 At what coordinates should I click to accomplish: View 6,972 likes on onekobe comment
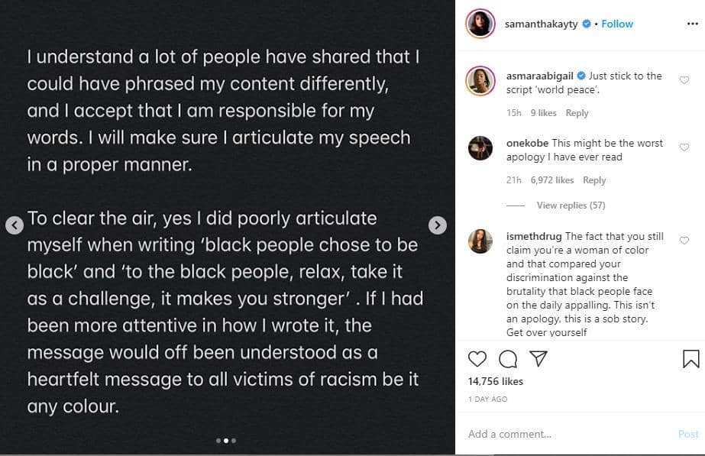pyautogui.click(x=554, y=180)
